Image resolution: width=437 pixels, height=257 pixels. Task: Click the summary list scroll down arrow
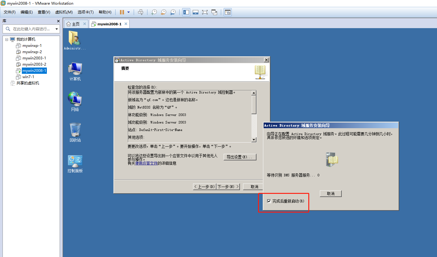254,140
